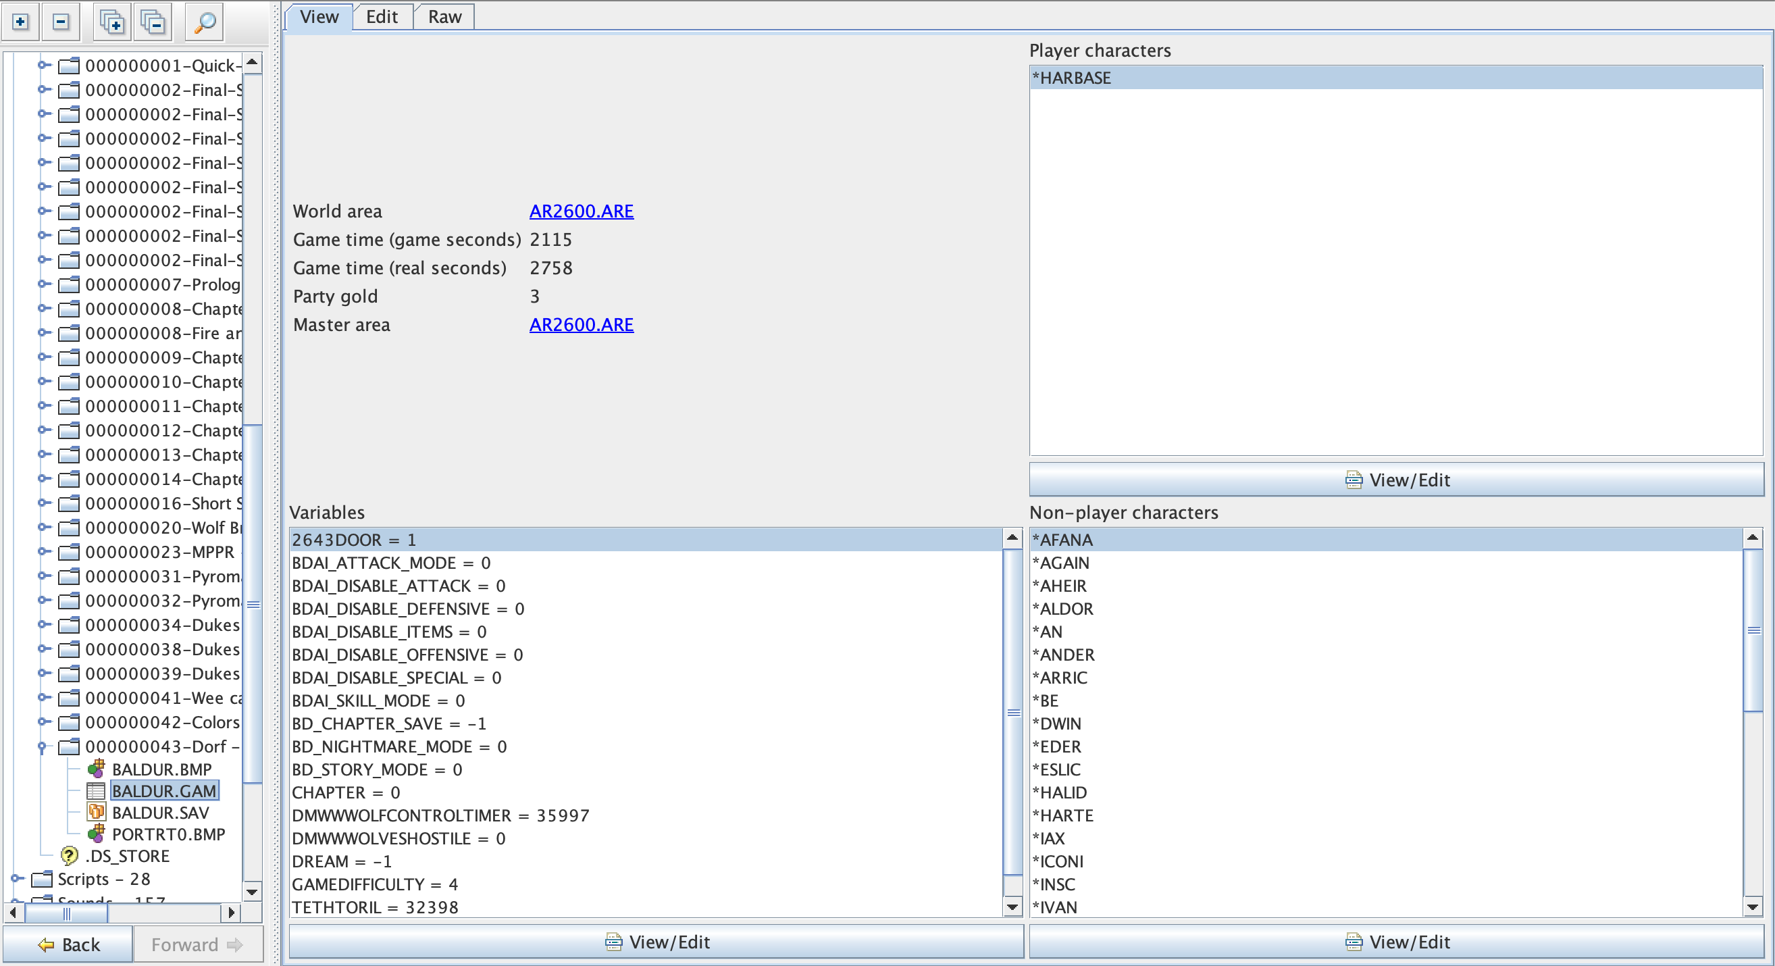Screen dimensions: 1775x966
Task: Expand the Scripts - 28 folder
Action: 18,878
